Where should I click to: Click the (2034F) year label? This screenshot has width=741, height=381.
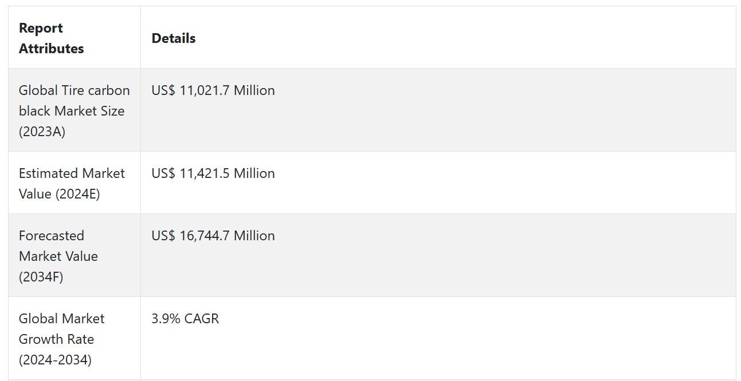[x=41, y=277]
